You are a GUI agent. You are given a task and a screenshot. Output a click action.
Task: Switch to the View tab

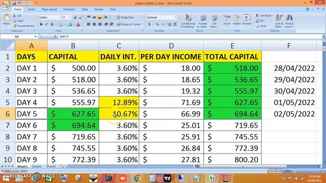pyautogui.click(x=113, y=9)
